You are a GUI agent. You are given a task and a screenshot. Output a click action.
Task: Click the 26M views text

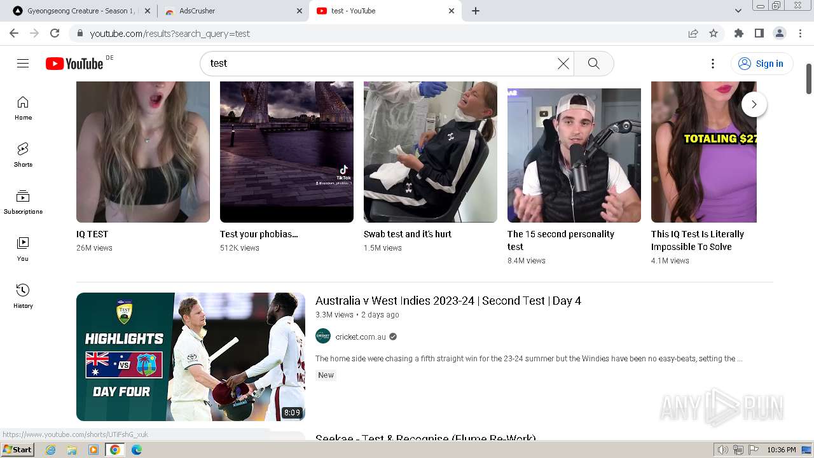coord(94,248)
